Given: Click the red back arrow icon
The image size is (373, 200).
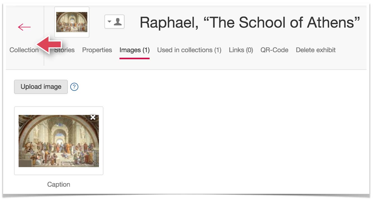Looking at the screenshot, I should (24, 27).
